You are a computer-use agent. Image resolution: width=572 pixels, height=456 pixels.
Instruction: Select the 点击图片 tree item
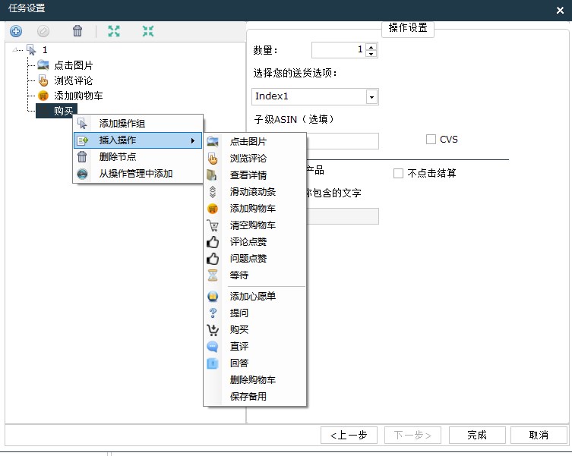(x=74, y=65)
